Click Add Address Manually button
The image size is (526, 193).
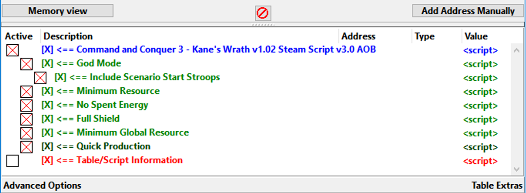coord(468,11)
